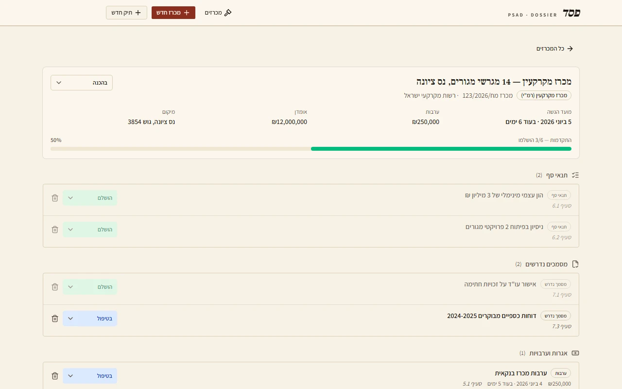Click the ₪250,000 guarantee value in the summary
Image resolution: width=622 pixels, height=389 pixels.
(x=426, y=122)
